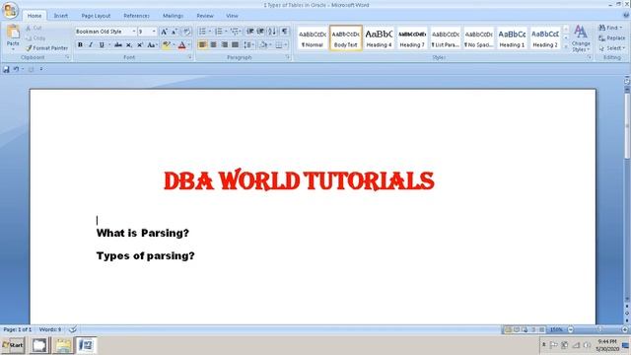Toggle Center alignment
The height and width of the screenshot is (355, 631).
pyautogui.click(x=213, y=44)
